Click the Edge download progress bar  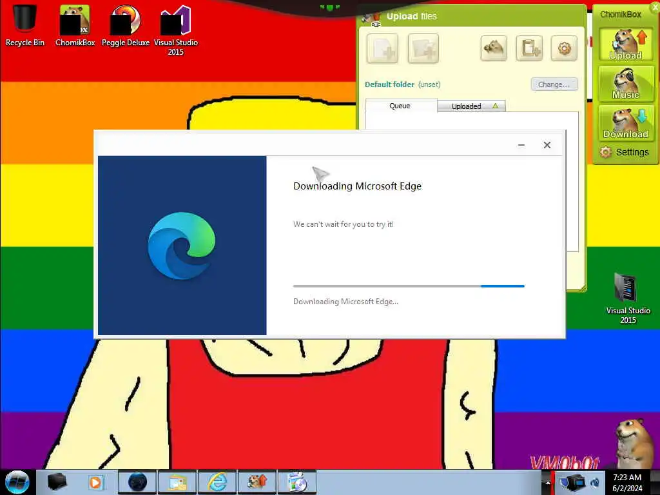click(409, 286)
